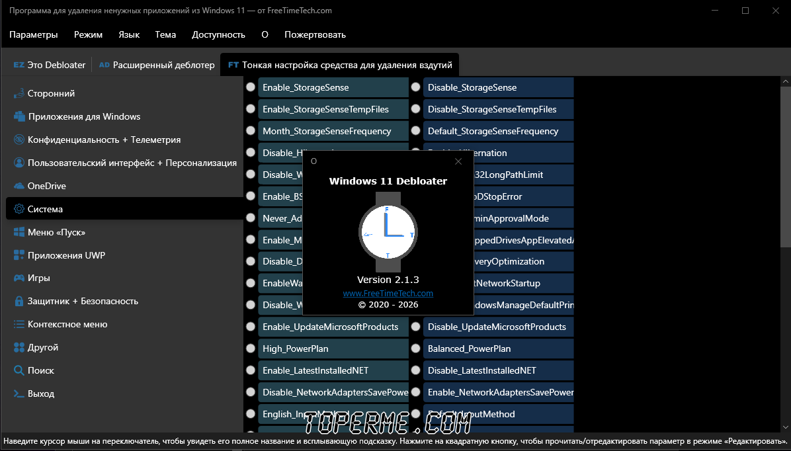The height and width of the screenshot is (451, 791).
Task: Select Enable_StorageSense radio button
Action: point(250,87)
